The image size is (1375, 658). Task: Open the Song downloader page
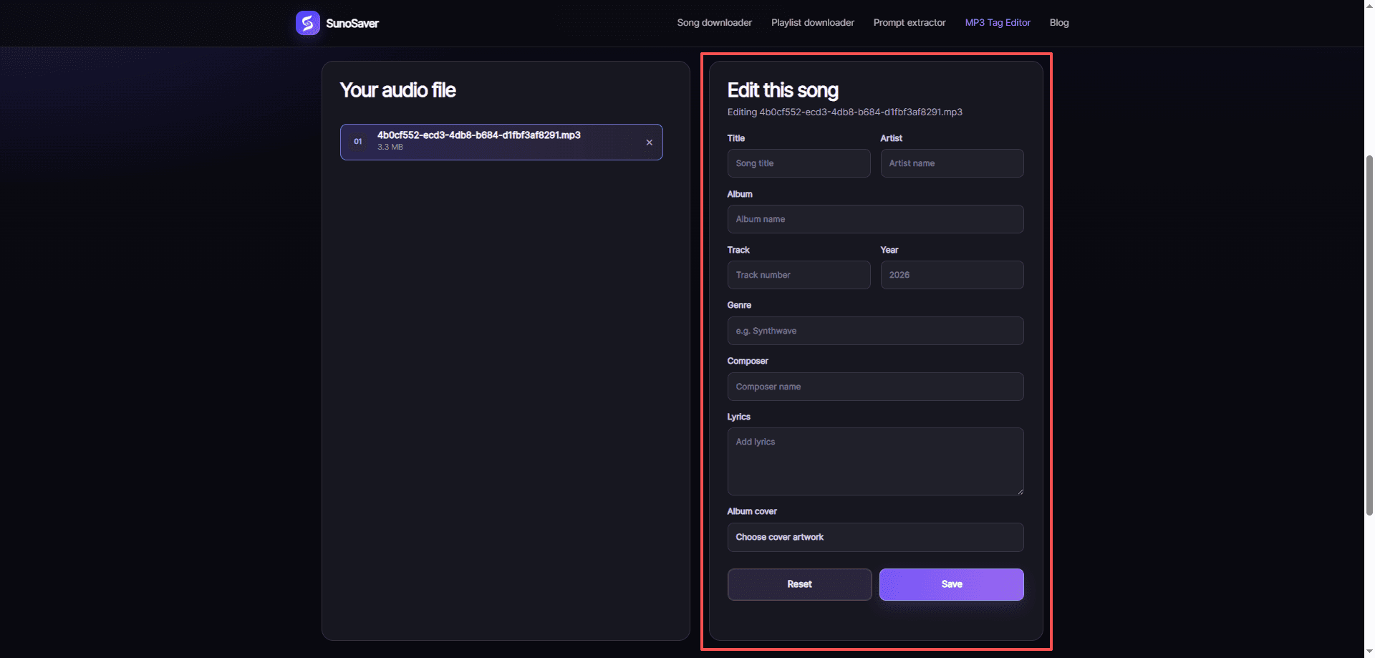714,23
